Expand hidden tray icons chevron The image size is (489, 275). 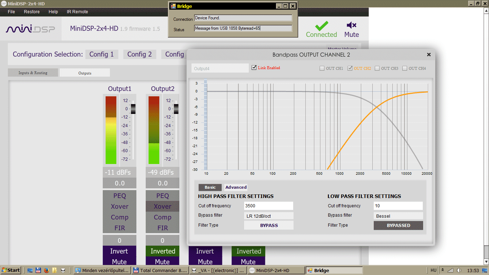[x=443, y=270]
